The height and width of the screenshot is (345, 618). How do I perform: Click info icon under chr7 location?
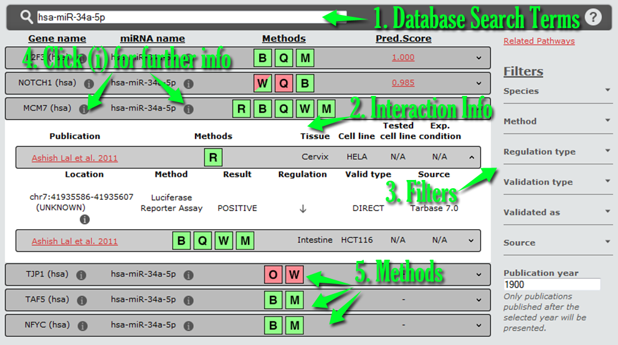pyautogui.click(x=85, y=219)
